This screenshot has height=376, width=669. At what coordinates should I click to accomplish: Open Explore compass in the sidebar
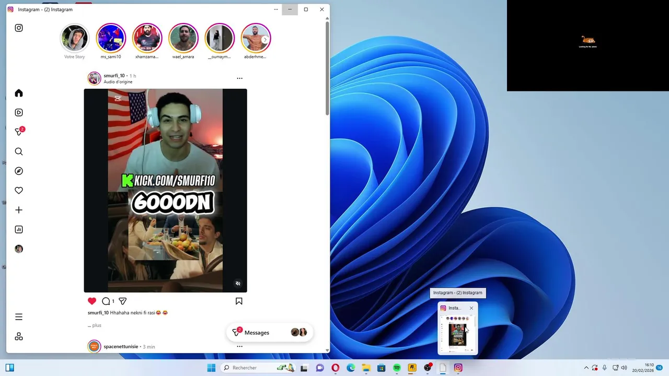(19, 171)
